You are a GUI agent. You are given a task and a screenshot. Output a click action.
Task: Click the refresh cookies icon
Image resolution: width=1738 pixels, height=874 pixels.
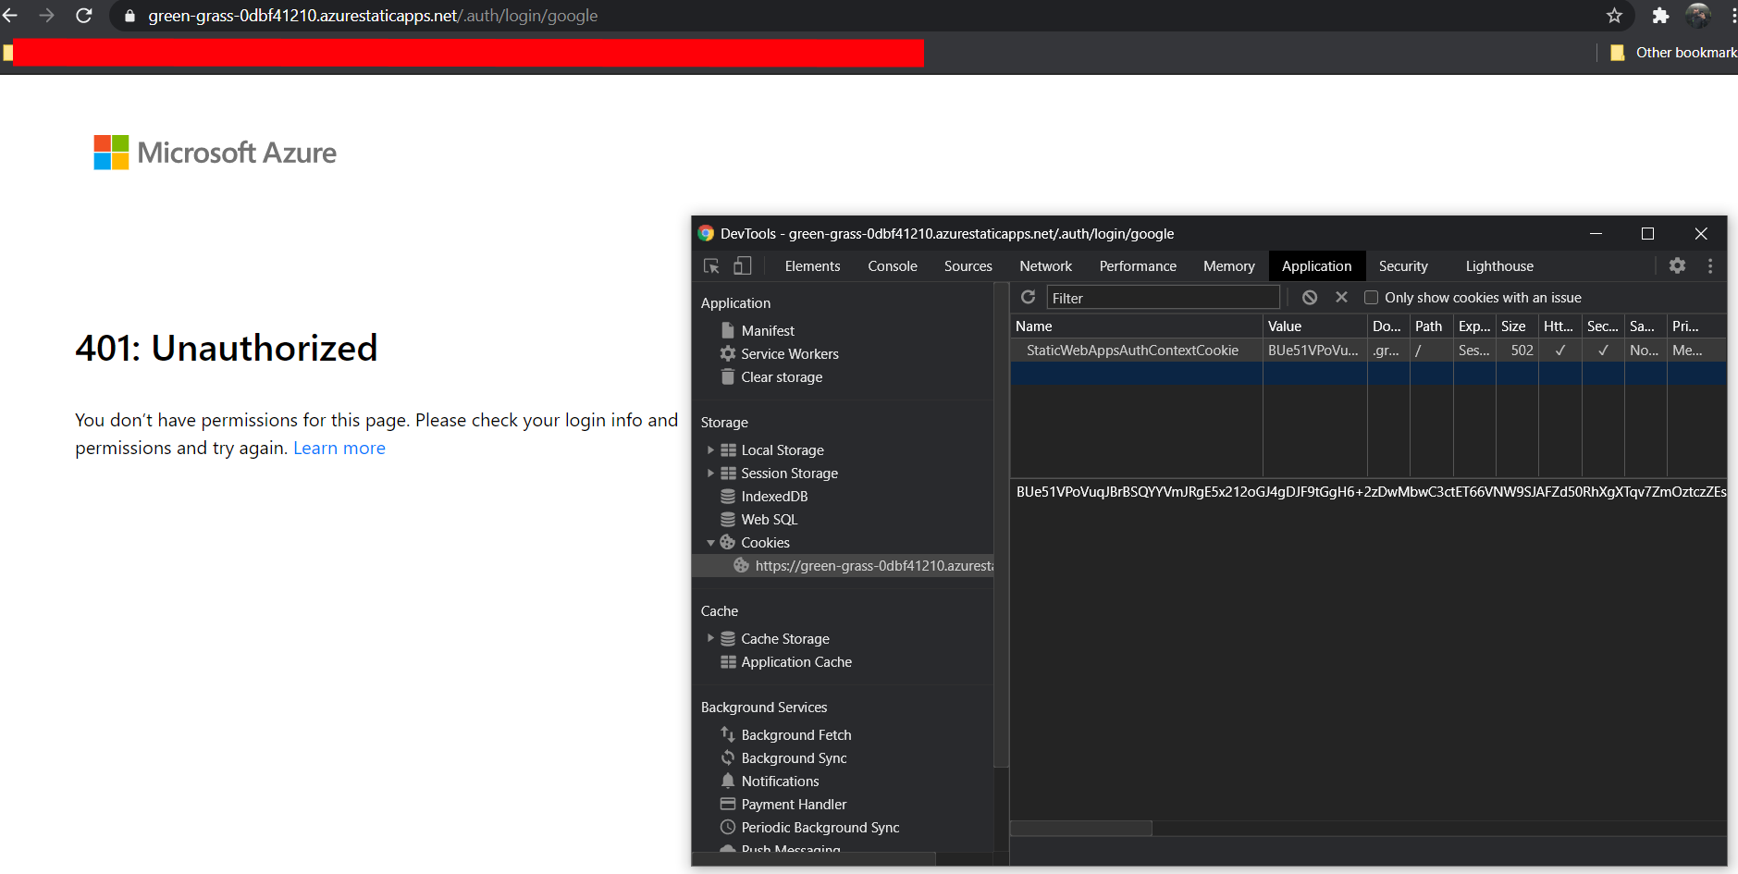coord(1028,297)
